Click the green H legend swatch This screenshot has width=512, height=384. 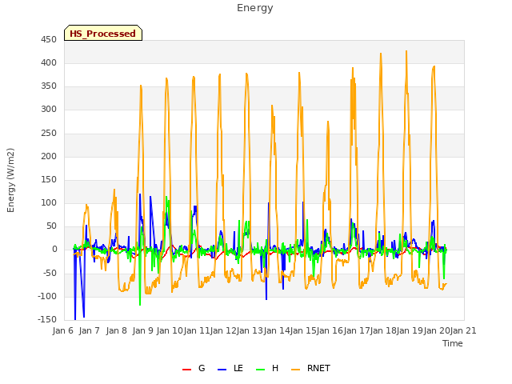pos(260,370)
